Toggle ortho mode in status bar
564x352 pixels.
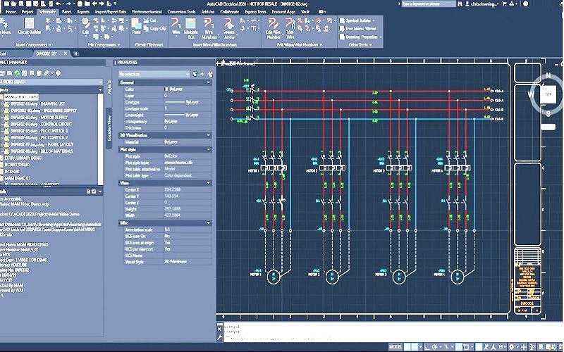click(x=427, y=347)
